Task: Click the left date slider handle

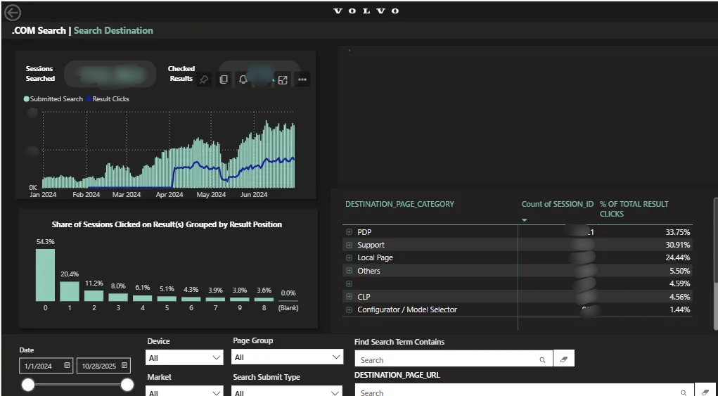Action: [28, 385]
